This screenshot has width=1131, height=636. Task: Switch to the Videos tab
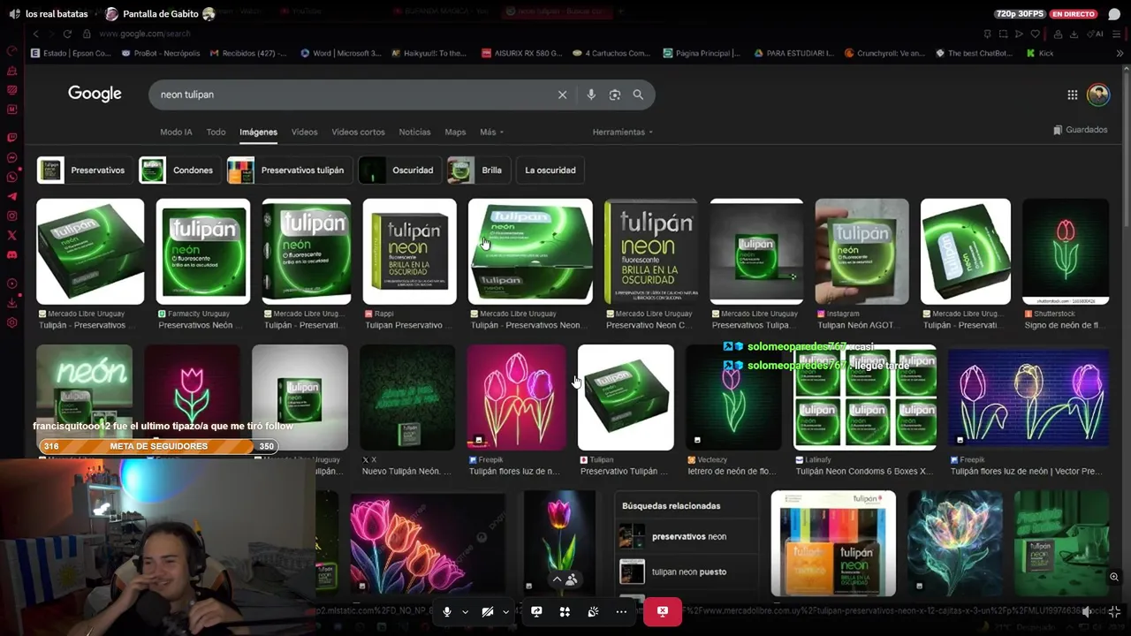pyautogui.click(x=304, y=132)
